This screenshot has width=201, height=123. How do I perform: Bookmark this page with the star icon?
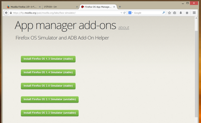point(169,13)
